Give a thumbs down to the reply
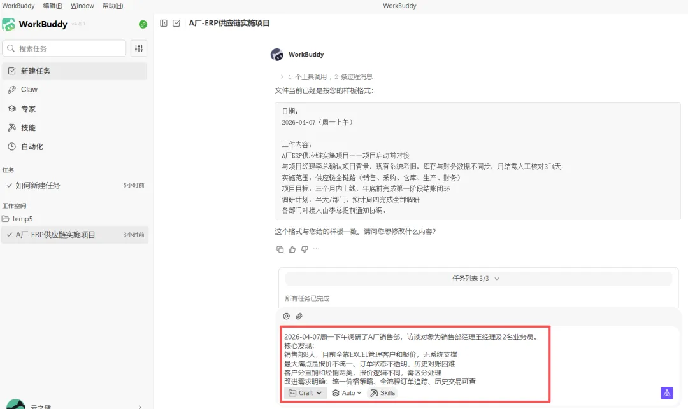The height and width of the screenshot is (409, 688). point(305,249)
